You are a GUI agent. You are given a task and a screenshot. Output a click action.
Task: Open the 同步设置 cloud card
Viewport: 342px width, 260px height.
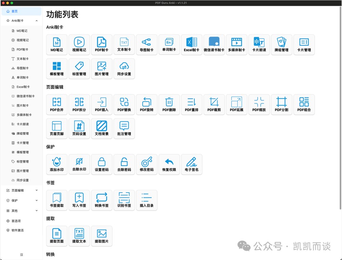click(124, 69)
